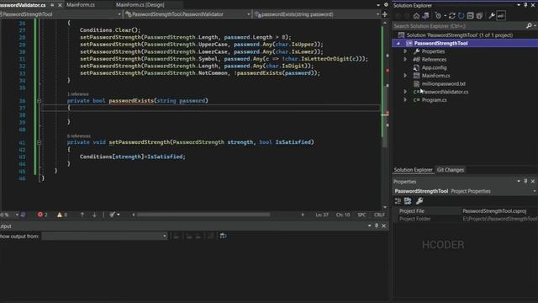Switch views icon in Solution Explorer toolbar
The height and width of the screenshot is (303, 538).
(x=425, y=16)
